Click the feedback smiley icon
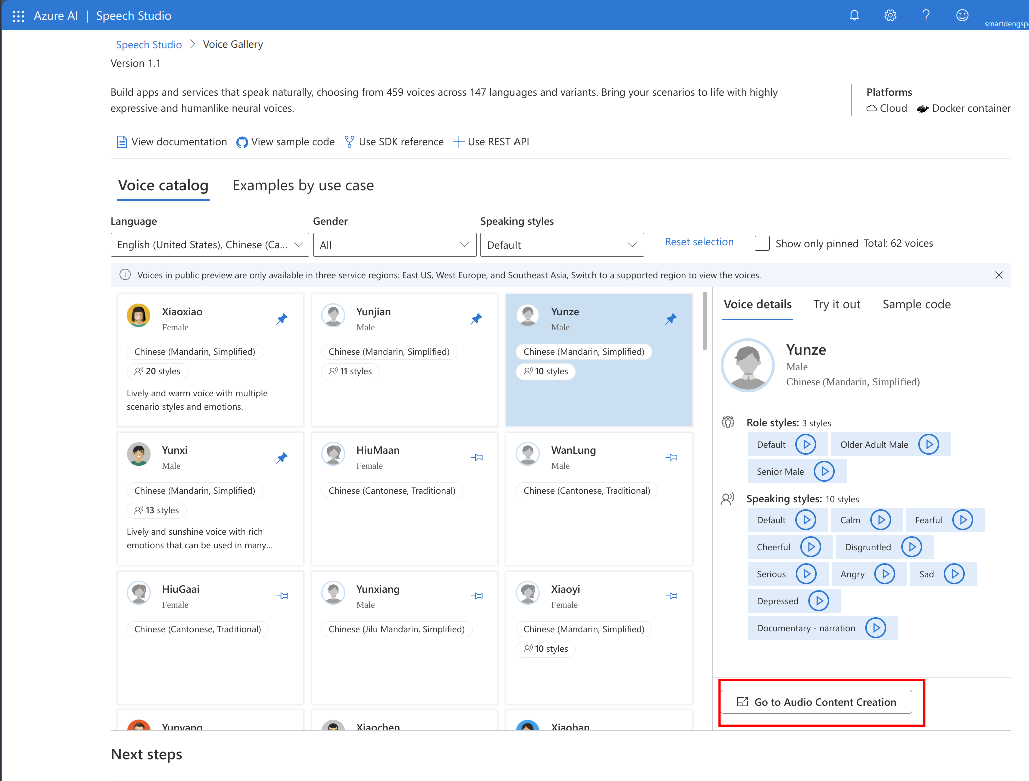 pyautogui.click(x=962, y=16)
